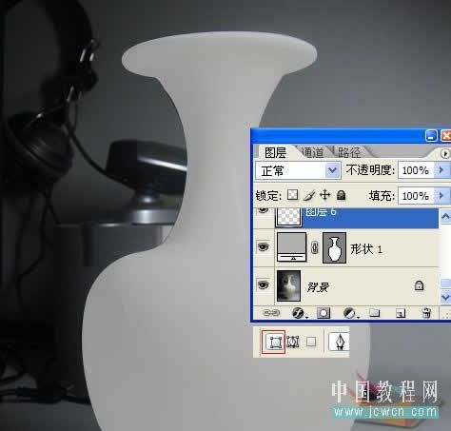Toggle visibility of the 背景 layer

pyautogui.click(x=264, y=284)
